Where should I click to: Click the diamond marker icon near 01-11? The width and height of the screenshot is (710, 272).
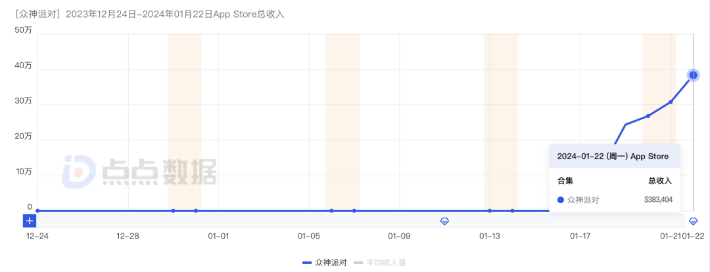[444, 221]
